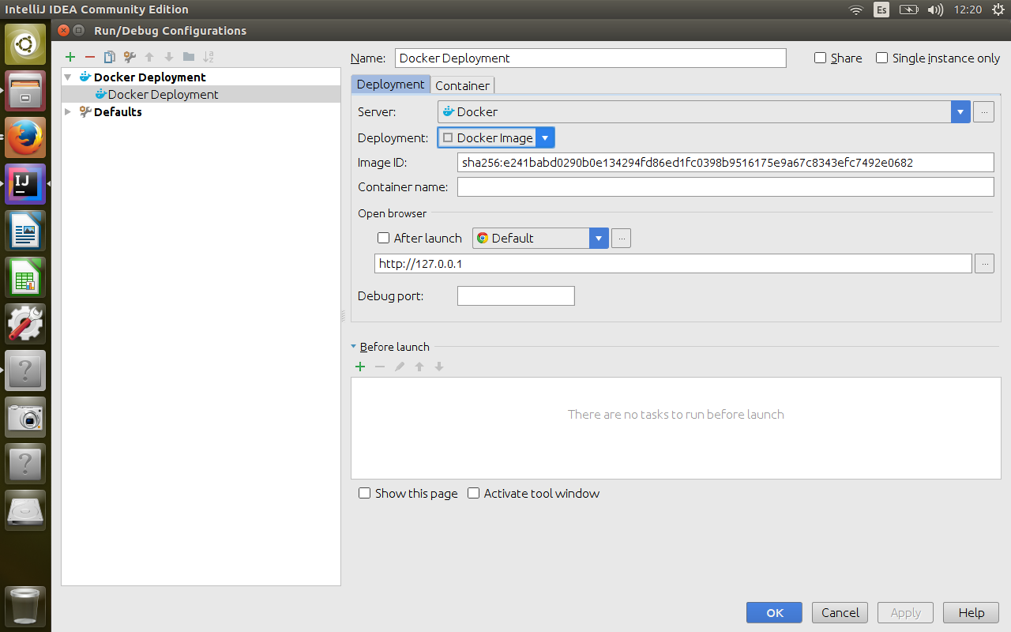Open clock showing 12:20

tap(968, 9)
